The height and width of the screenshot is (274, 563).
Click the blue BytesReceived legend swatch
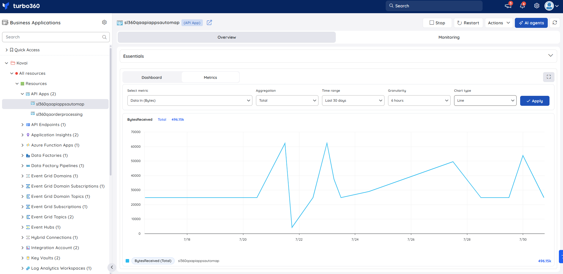[127, 261]
